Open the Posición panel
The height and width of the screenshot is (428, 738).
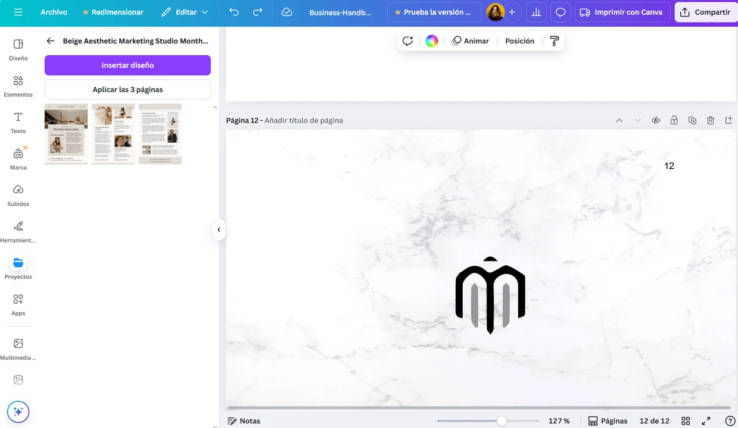click(x=519, y=41)
